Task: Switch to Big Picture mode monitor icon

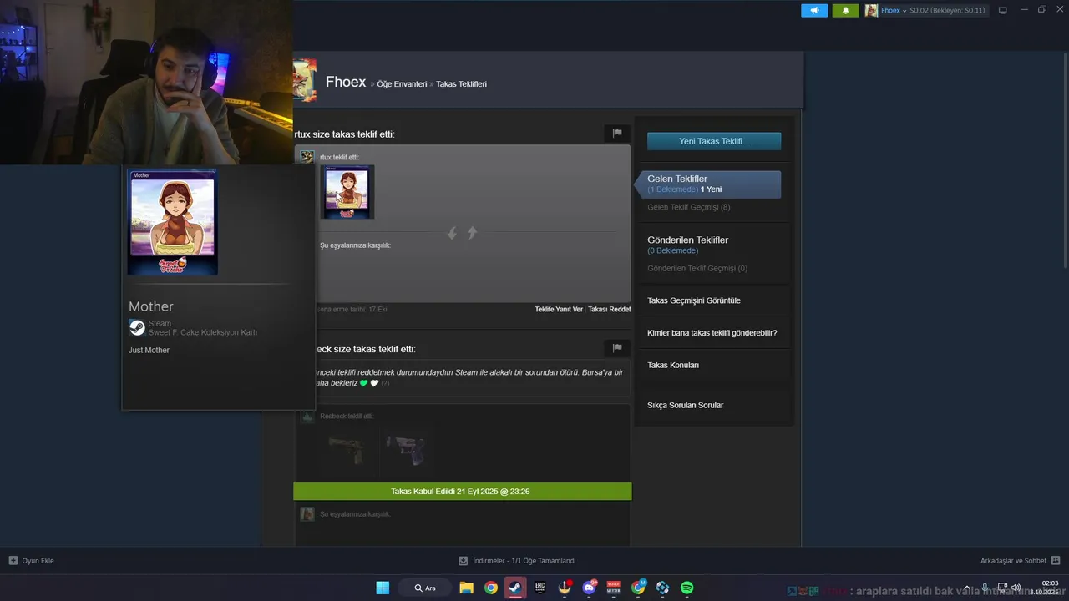Action: [x=1003, y=11]
